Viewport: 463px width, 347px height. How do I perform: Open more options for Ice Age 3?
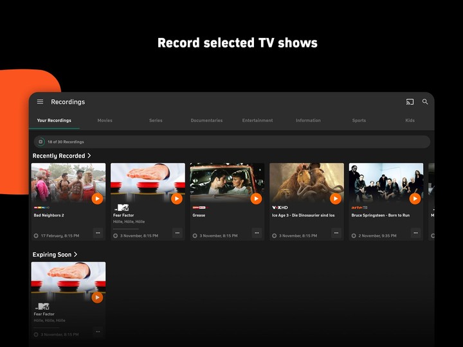click(336, 233)
